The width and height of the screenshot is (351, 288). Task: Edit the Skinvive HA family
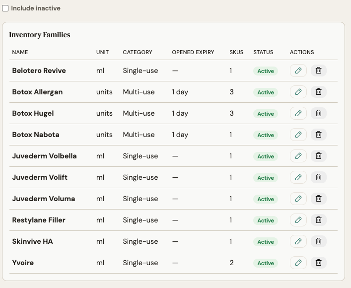298,241
